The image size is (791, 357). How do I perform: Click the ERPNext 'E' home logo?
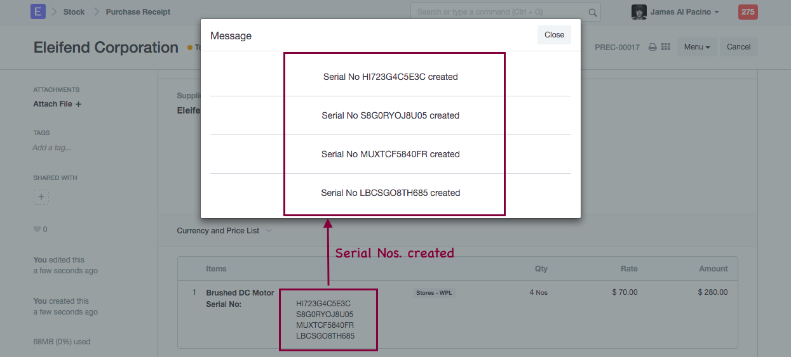(x=38, y=11)
